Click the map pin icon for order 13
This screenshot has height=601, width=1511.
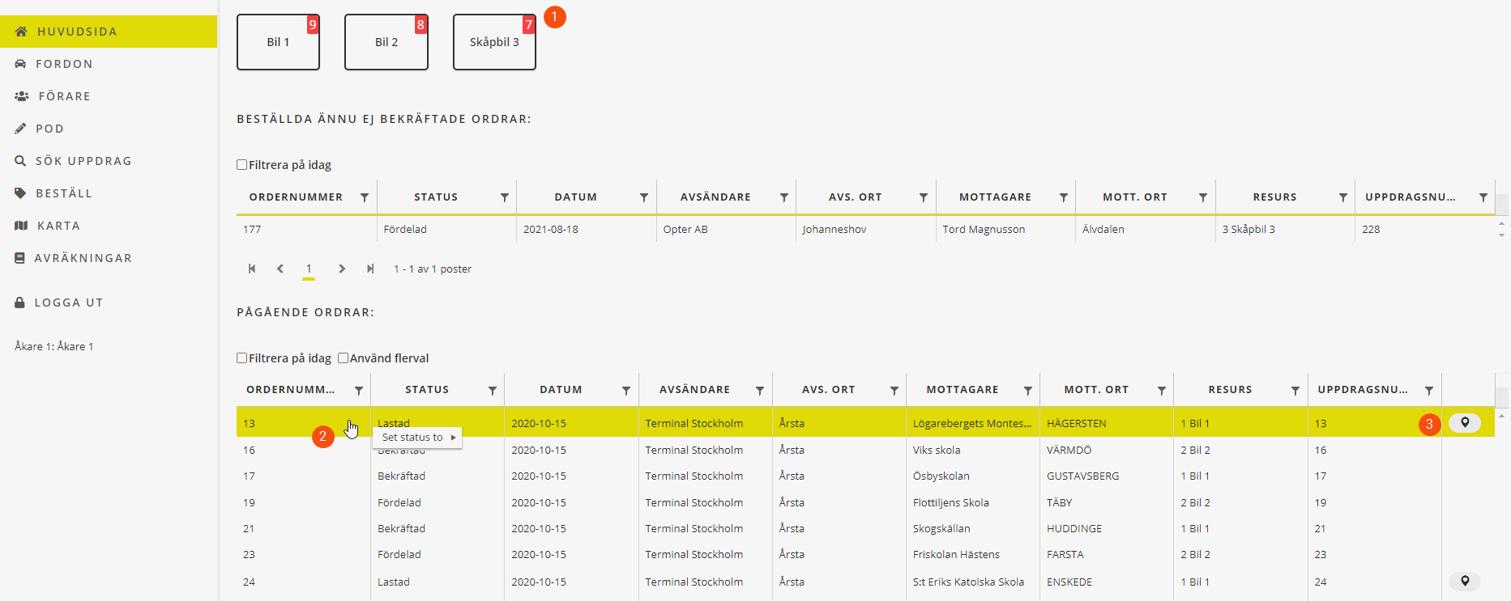point(1464,423)
